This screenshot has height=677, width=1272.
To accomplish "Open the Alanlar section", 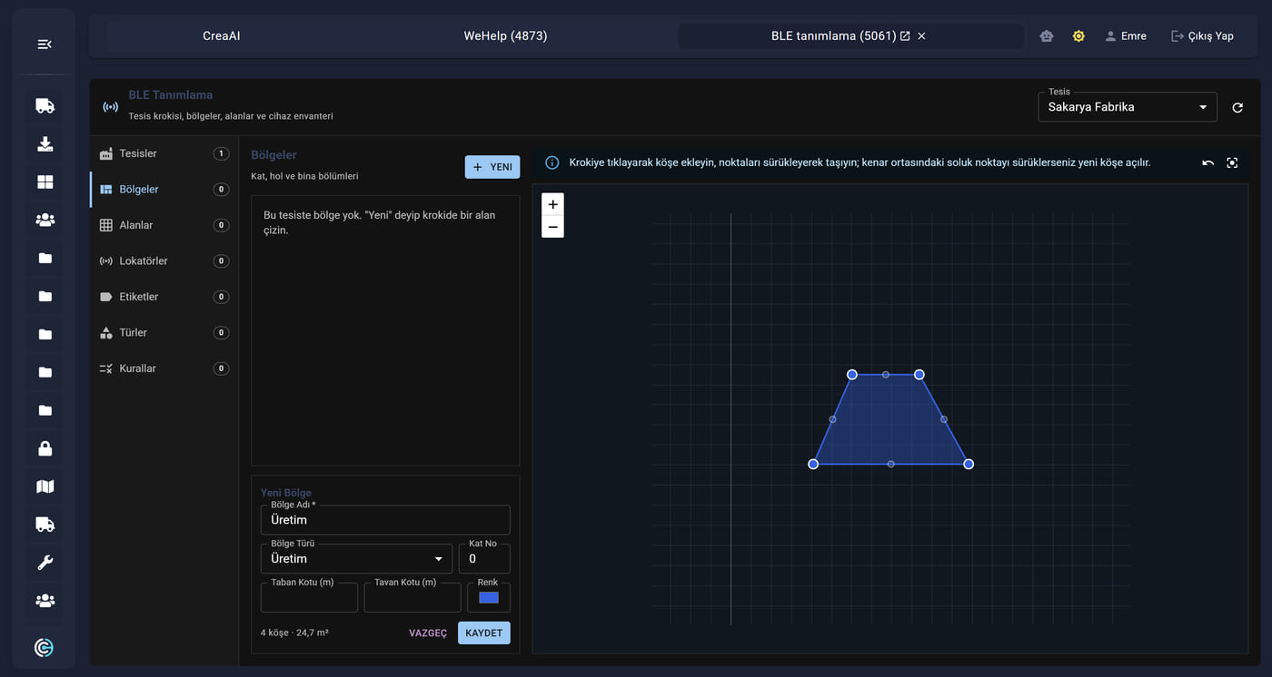I will coord(164,225).
